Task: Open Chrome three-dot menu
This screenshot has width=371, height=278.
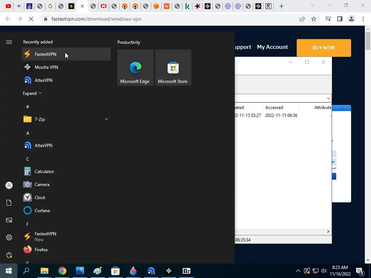Action: tap(363, 19)
